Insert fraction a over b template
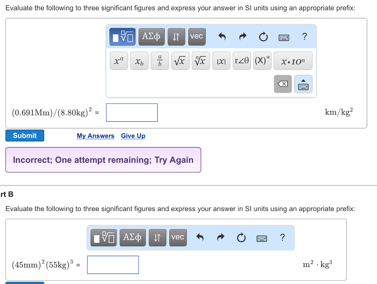Image resolution: width=377 pixels, height=284 pixels. [160, 61]
